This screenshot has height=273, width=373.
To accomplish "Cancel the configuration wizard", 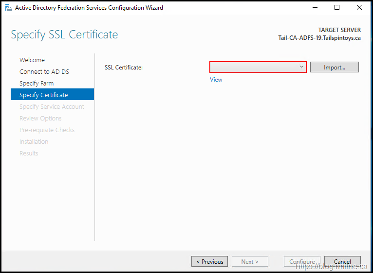I will pyautogui.click(x=342, y=262).
